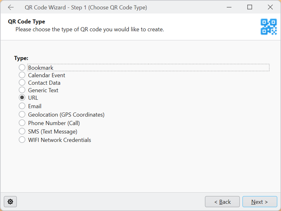Maximize the wizard window
This screenshot has width=281, height=211.
pos(250,7)
